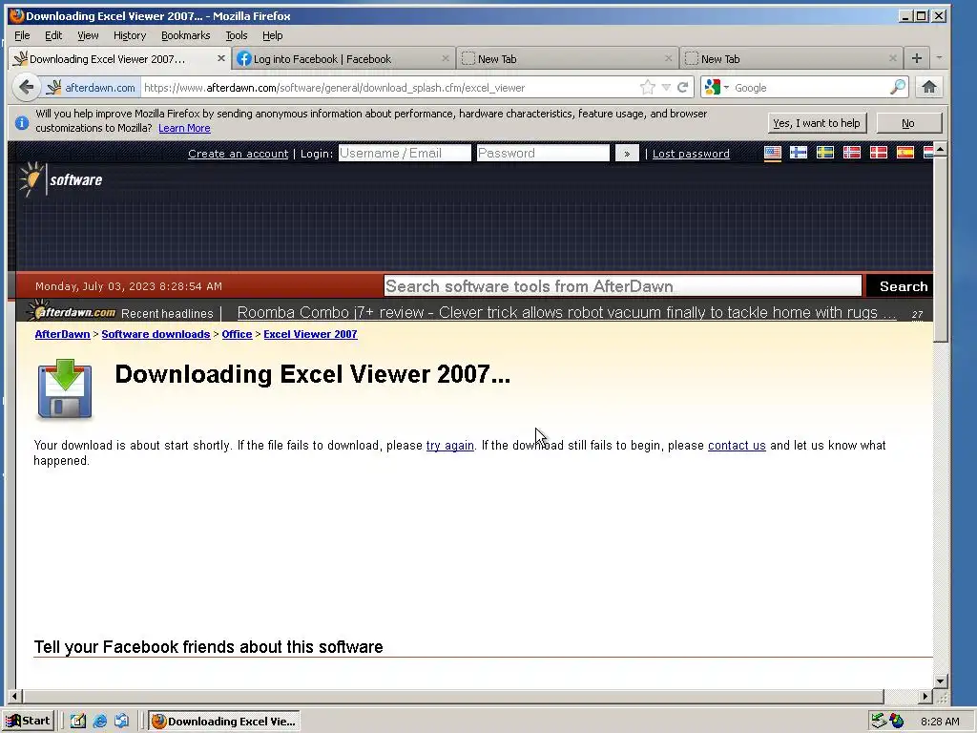Select the Swedish flag language icon

[825, 153]
